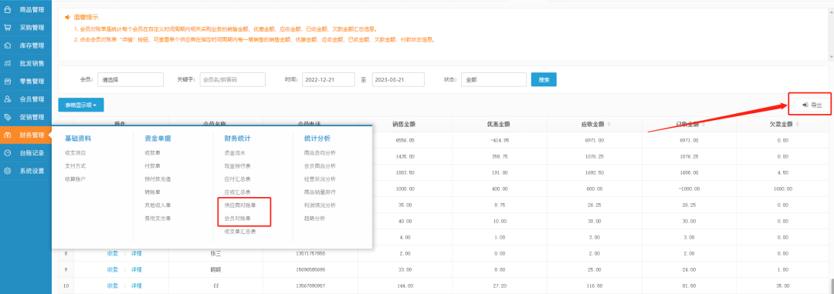The width and height of the screenshot is (834, 294).
Task: Open 应收汇总表 menu entry
Action: 238,192
